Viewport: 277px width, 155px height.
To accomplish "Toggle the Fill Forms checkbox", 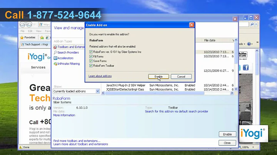I will click(x=91, y=56).
